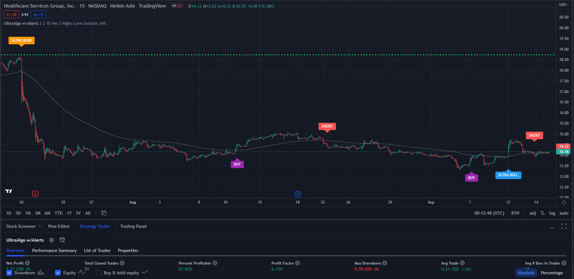Toggle the Drawdown checkbox
The image size is (574, 279).
tap(9, 273)
